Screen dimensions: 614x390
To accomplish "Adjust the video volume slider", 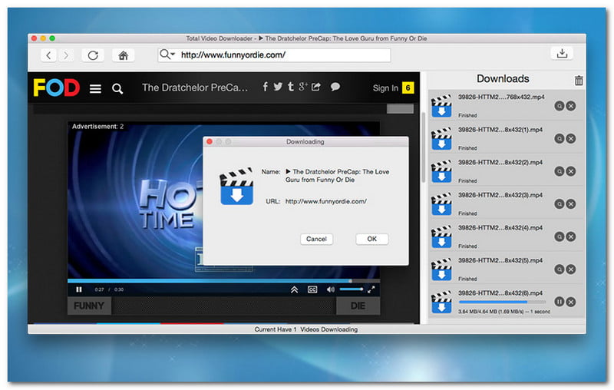I will coord(352,289).
